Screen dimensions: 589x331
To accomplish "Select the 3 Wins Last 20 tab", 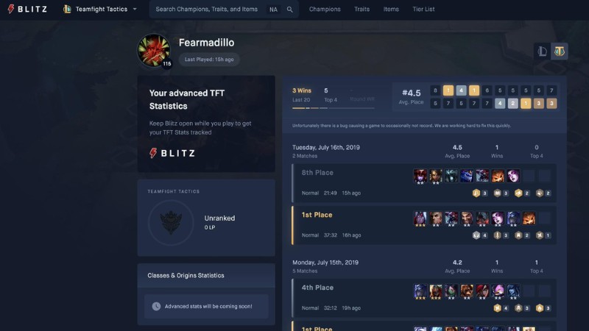I will pos(302,95).
